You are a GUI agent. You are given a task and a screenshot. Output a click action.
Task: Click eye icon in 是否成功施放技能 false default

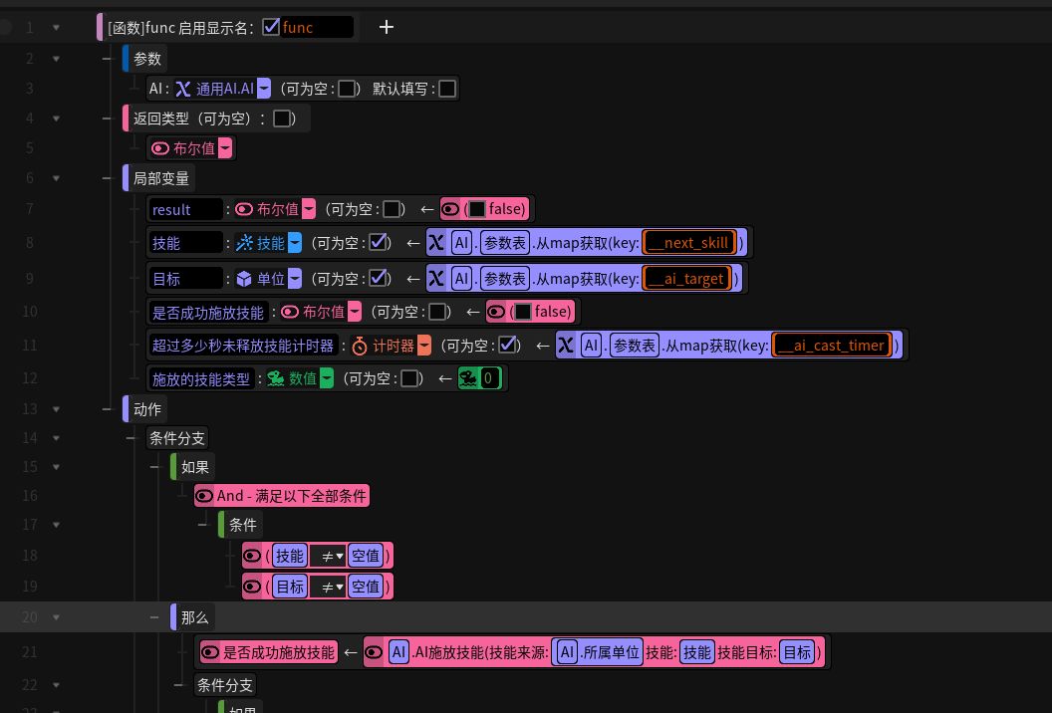click(496, 312)
